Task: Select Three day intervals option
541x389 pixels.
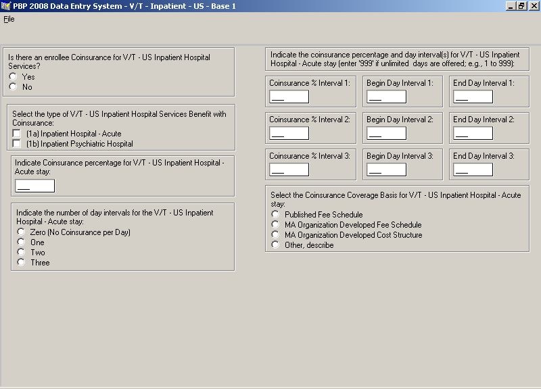Action: (22, 262)
